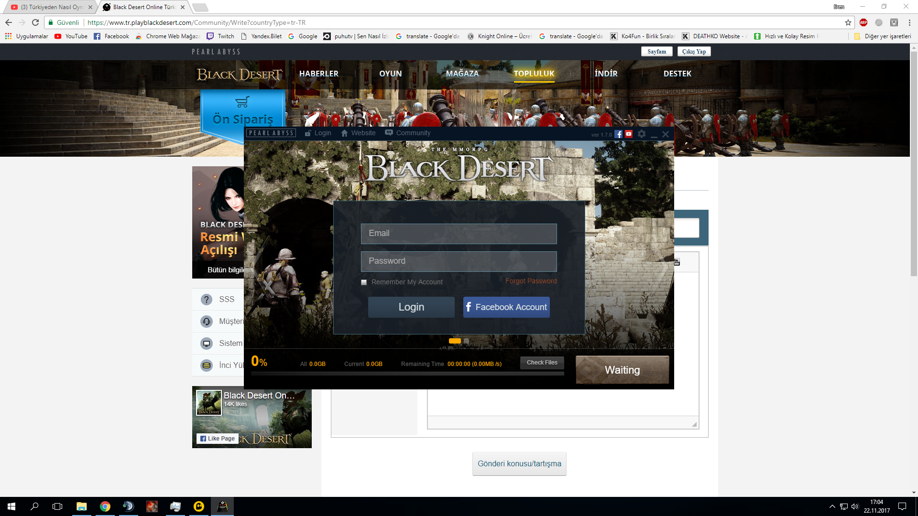
Task: Click the Çıkış Yap logout button
Action: point(694,52)
